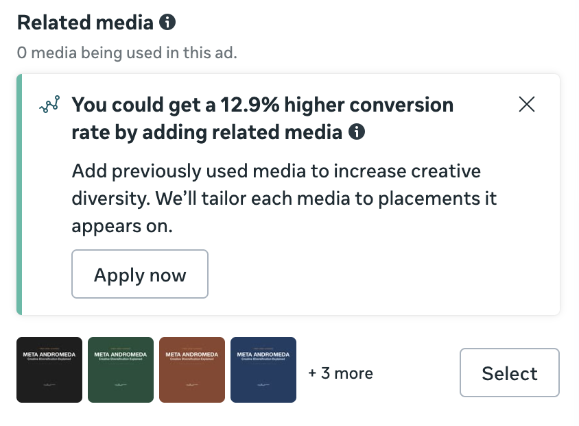Click "rate by adding related media" headline line
Image resolution: width=579 pixels, height=426 pixels.
pyautogui.click(x=206, y=132)
